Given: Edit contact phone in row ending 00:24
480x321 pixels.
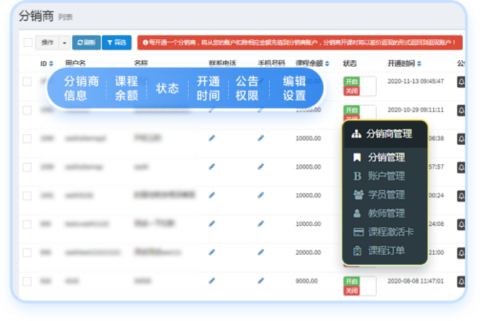Looking at the screenshot, I should click(212, 195).
